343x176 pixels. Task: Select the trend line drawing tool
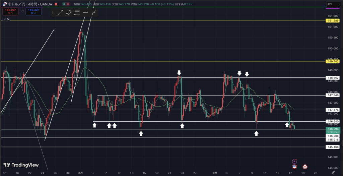(60, 13)
